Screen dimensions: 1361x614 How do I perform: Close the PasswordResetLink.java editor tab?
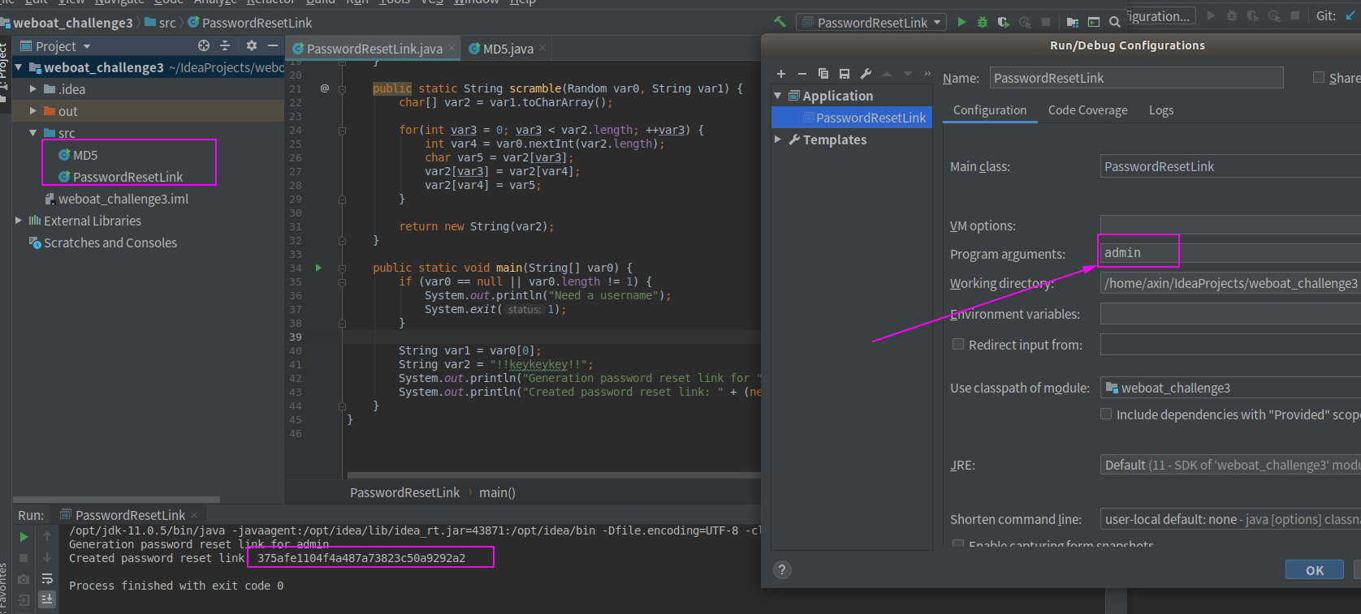[452, 49]
